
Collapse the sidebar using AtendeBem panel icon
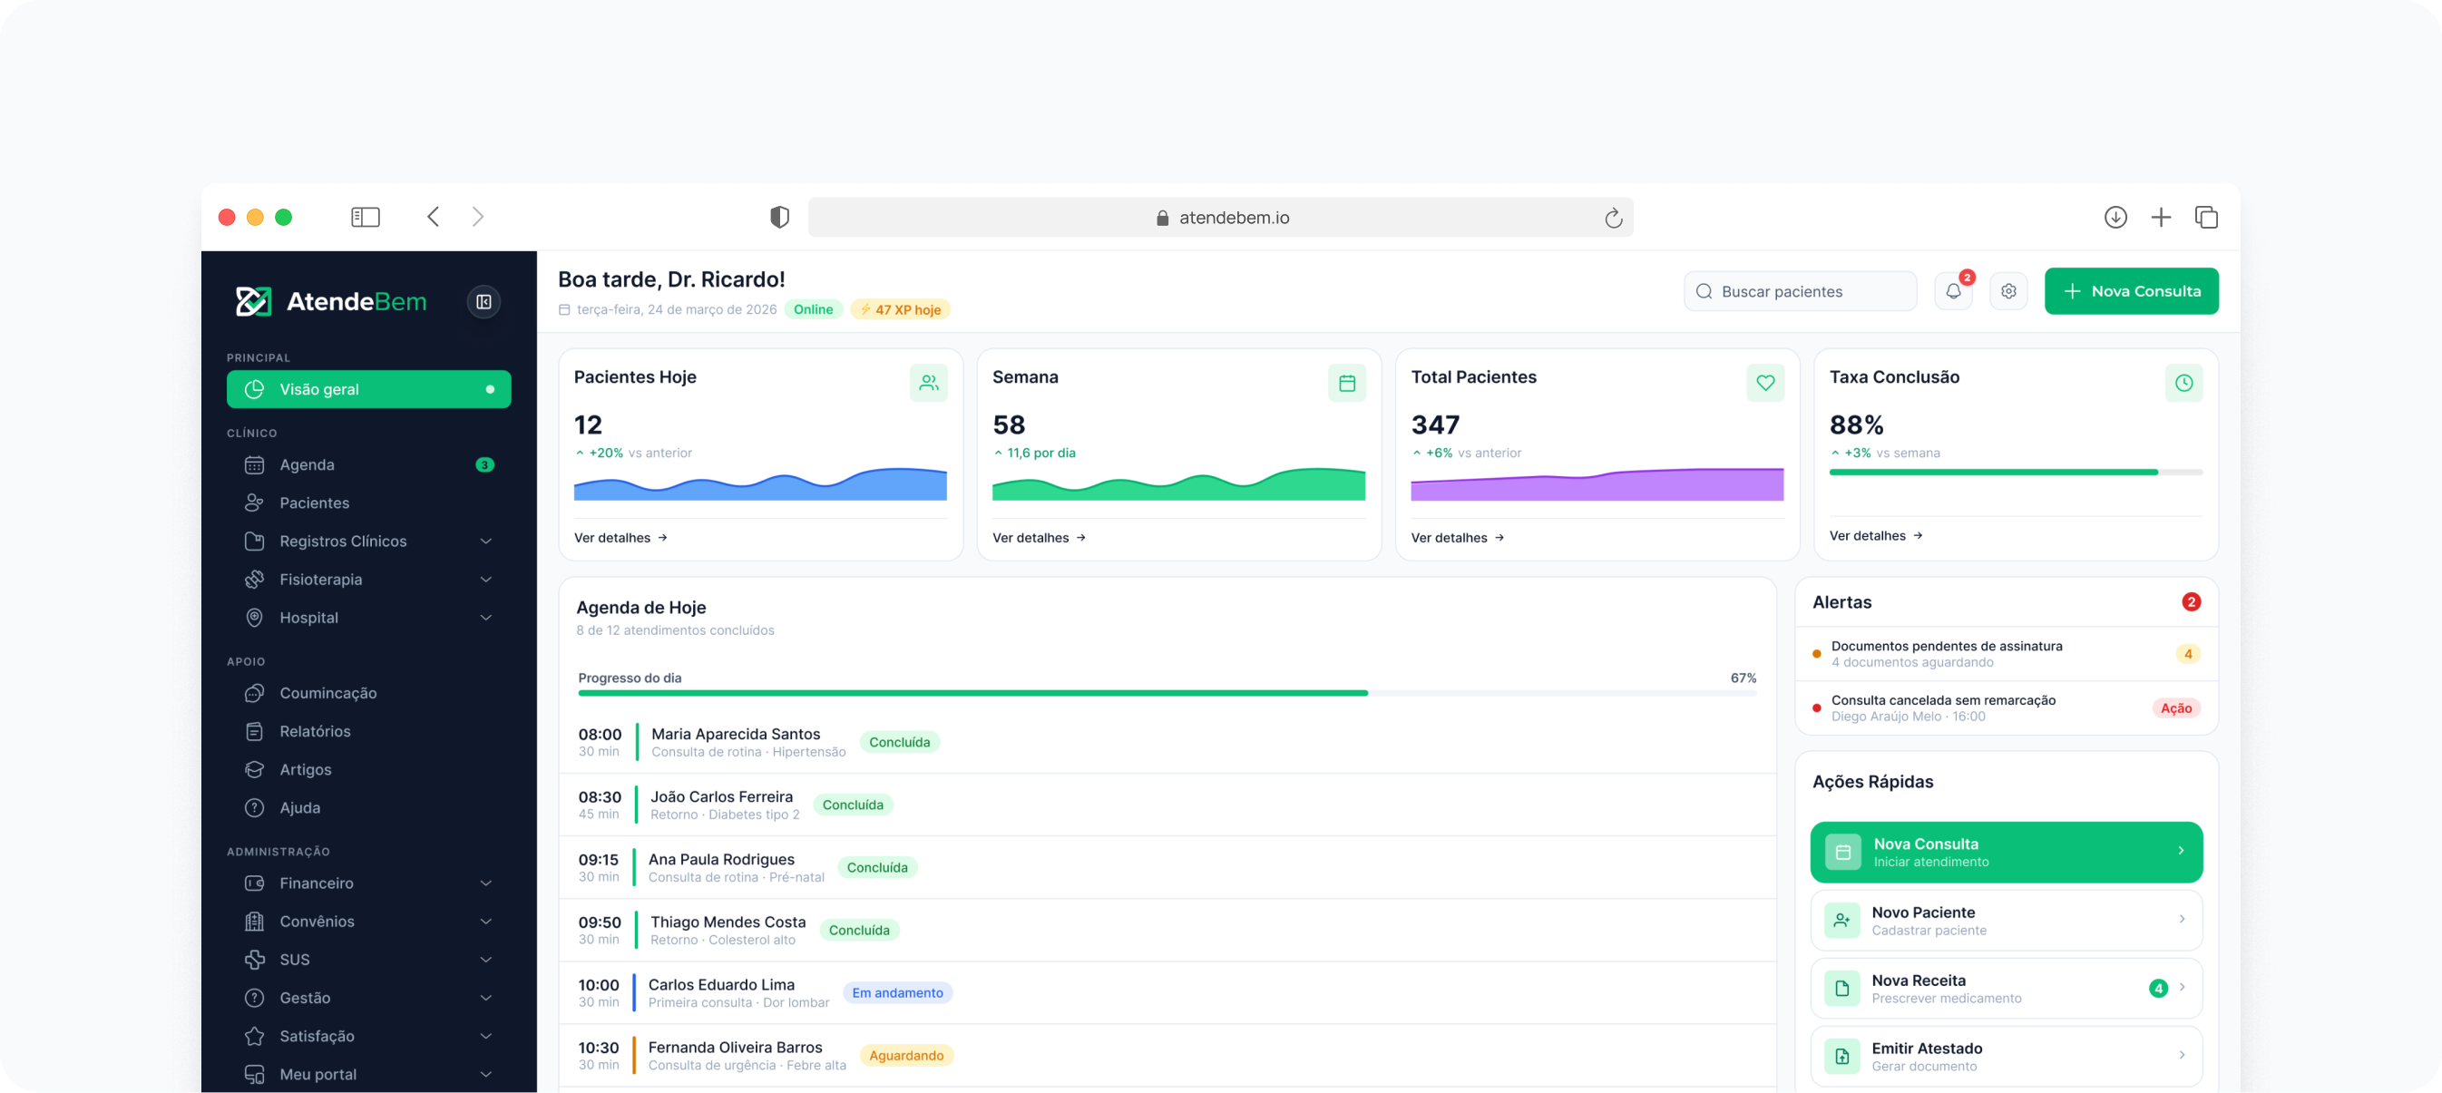(484, 301)
